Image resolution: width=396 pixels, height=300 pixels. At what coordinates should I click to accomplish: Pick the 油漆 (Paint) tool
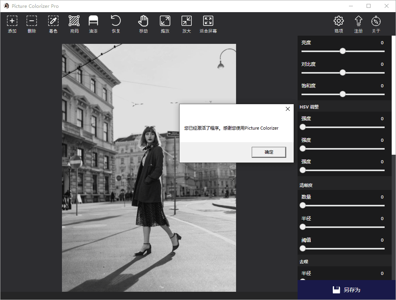tap(93, 21)
